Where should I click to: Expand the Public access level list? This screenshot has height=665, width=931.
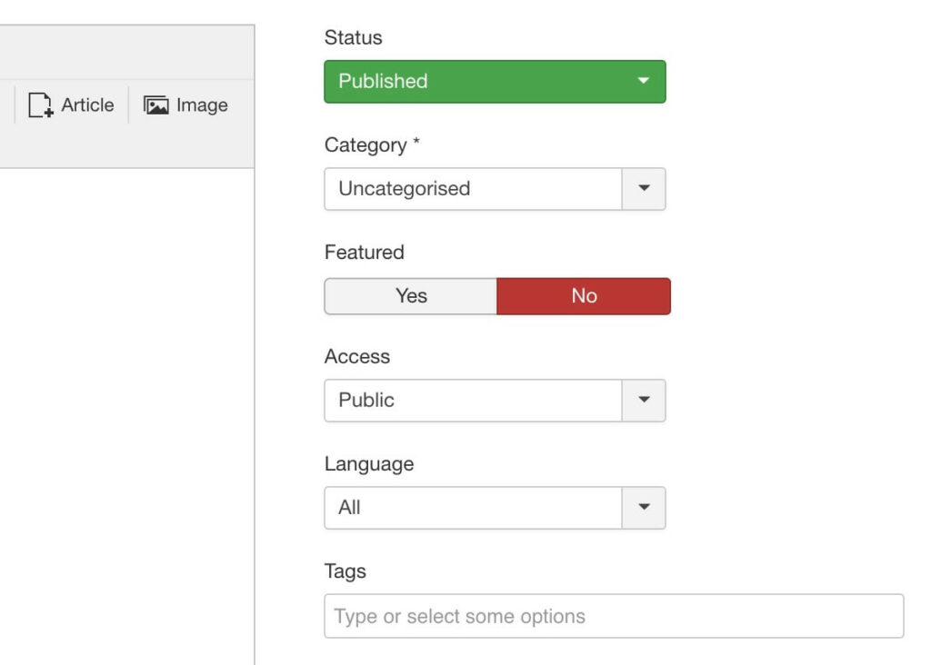coord(473,400)
